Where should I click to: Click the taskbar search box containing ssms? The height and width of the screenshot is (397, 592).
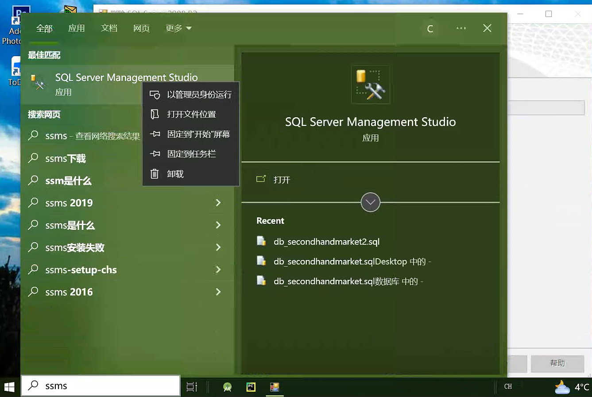tap(101, 386)
